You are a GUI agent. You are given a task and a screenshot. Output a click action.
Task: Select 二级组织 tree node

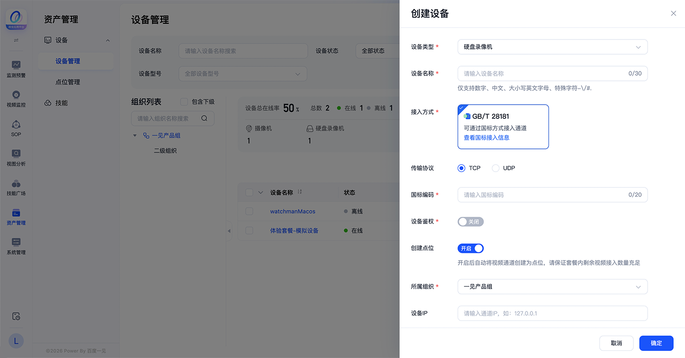[x=165, y=151]
